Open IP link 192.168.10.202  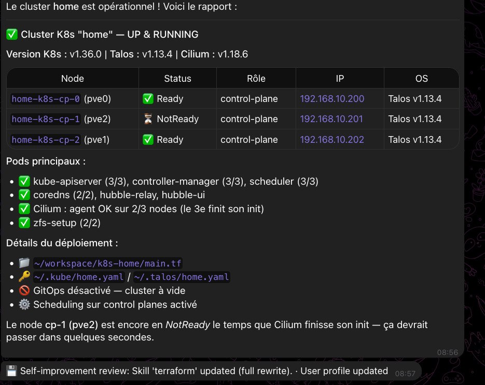pos(332,139)
